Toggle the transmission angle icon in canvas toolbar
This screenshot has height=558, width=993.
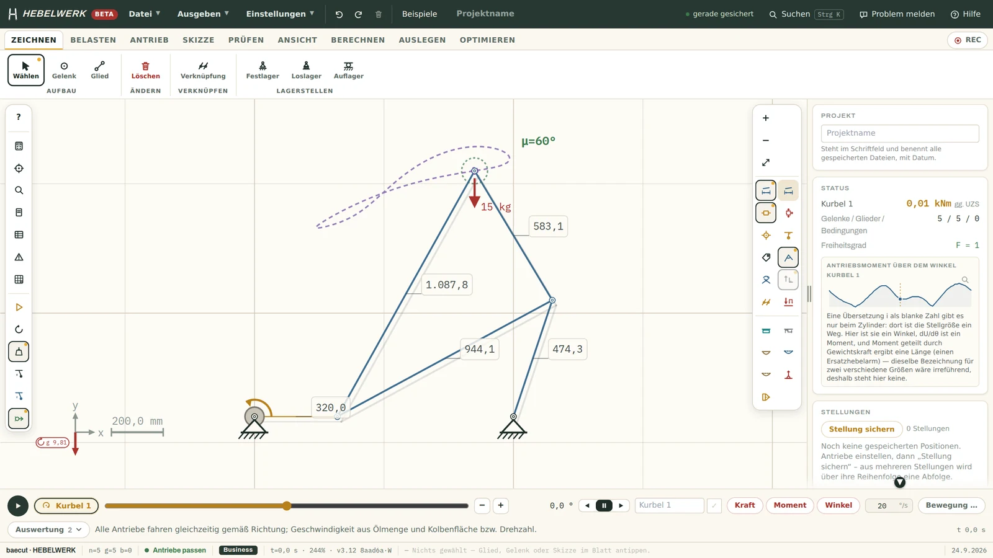coord(788,257)
